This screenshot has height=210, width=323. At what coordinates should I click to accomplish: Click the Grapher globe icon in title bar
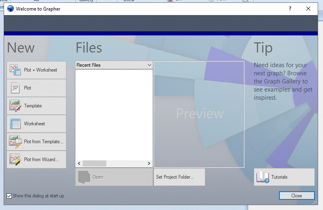[11, 9]
